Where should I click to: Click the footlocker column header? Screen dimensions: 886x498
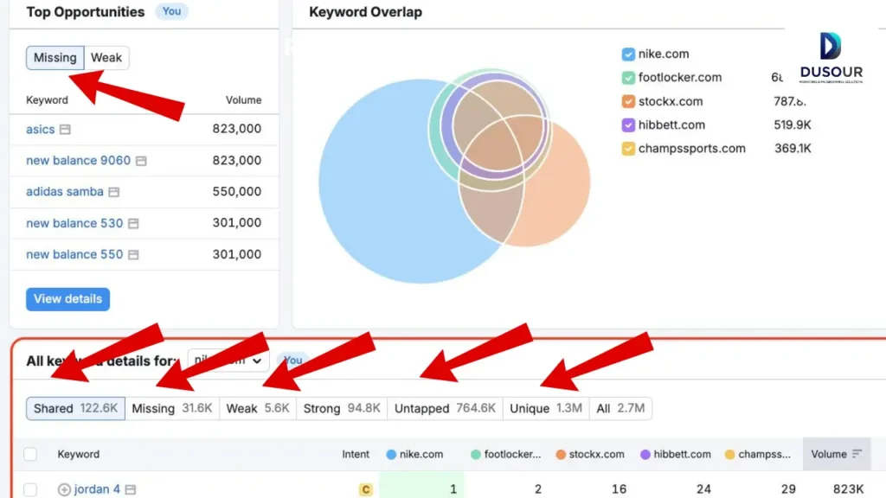505,454
